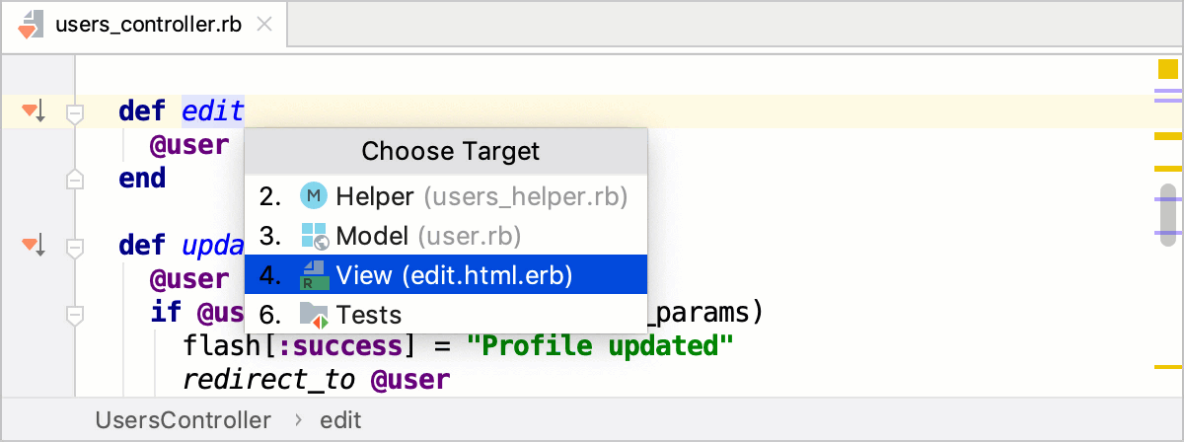
Task: Click the View erb file icon
Action: click(x=313, y=275)
